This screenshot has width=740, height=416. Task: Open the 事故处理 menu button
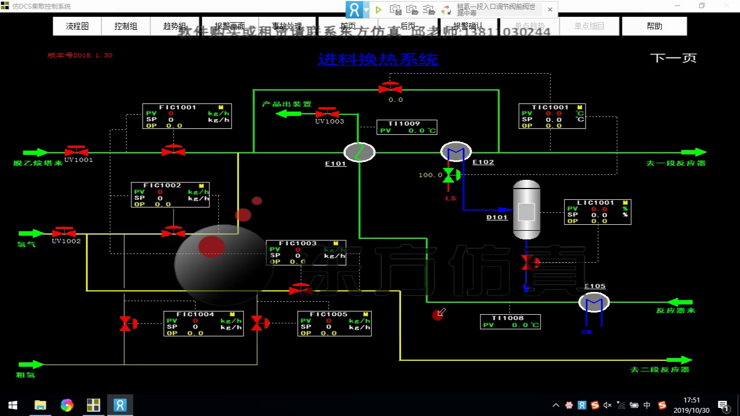(287, 26)
